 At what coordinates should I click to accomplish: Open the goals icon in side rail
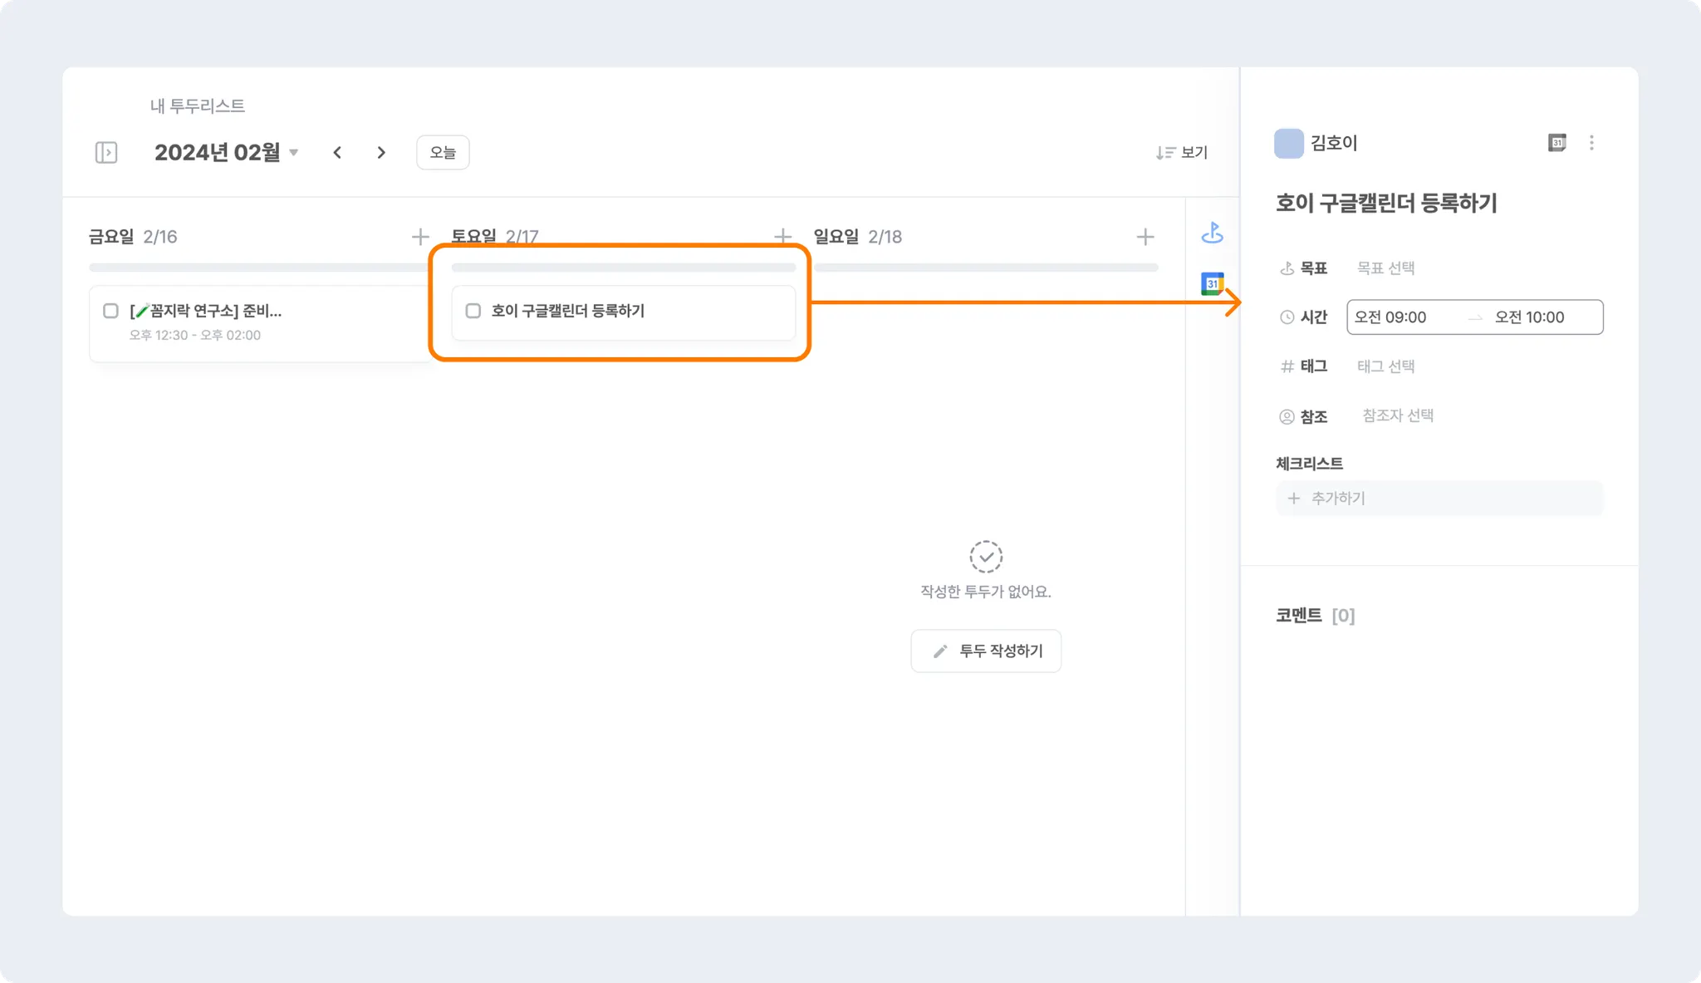(x=1212, y=233)
